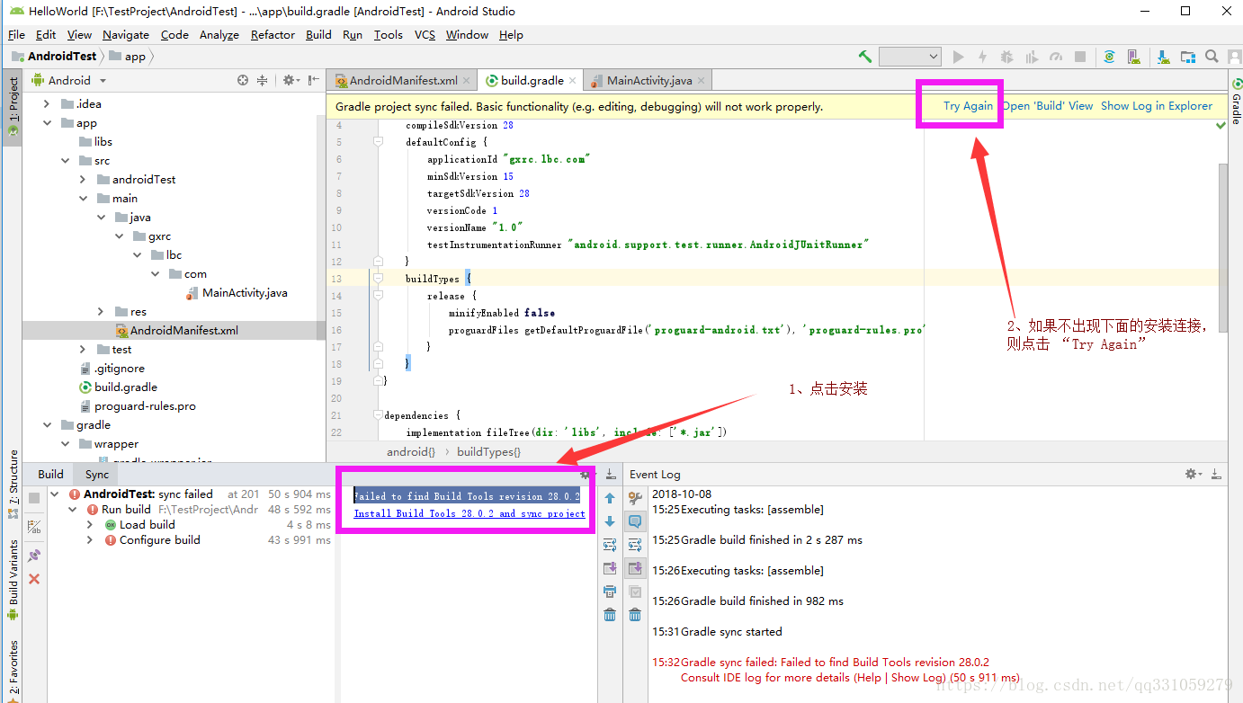Open the AVD Manager icon in toolbar
The image size is (1243, 703).
(x=1134, y=57)
